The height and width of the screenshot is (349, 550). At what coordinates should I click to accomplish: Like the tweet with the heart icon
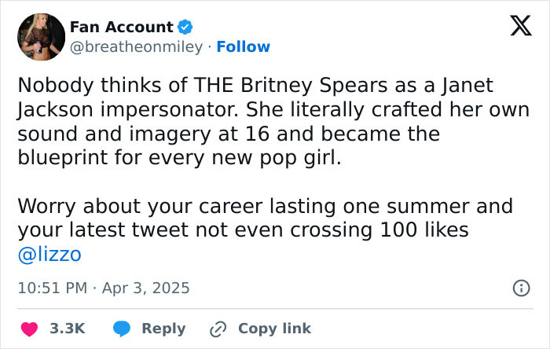(x=27, y=329)
